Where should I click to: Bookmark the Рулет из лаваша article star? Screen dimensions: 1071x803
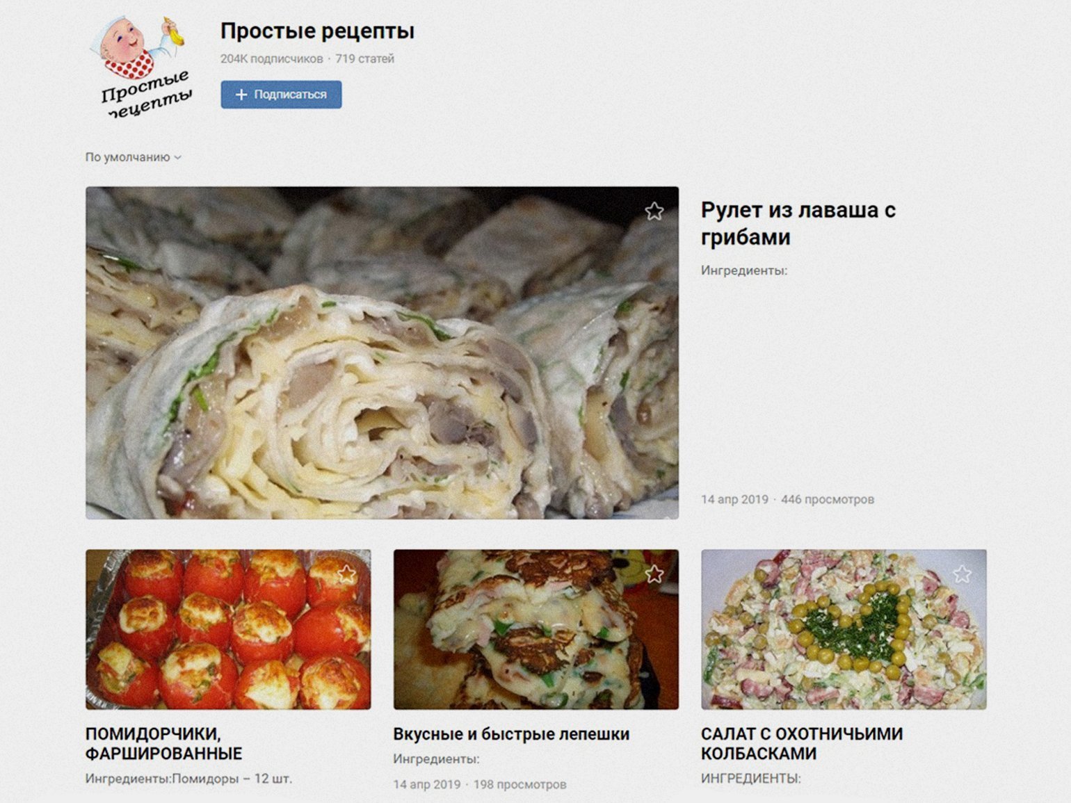[654, 211]
